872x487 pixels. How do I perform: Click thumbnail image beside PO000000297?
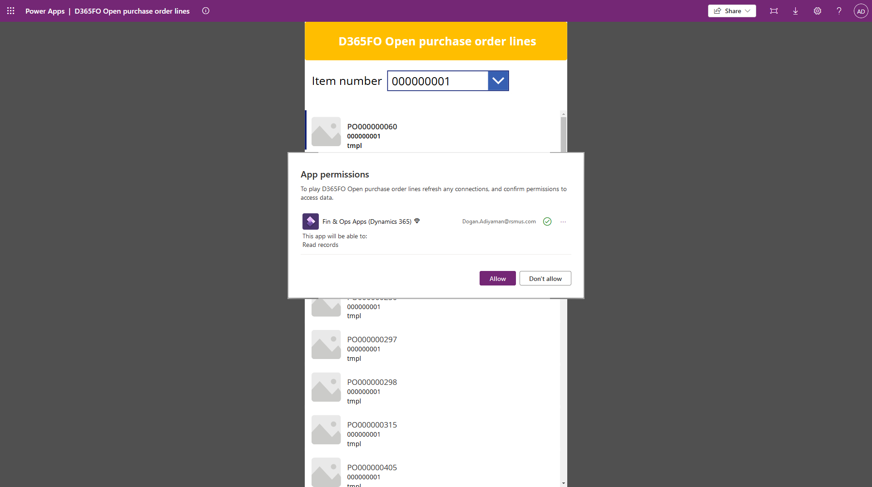coord(326,344)
